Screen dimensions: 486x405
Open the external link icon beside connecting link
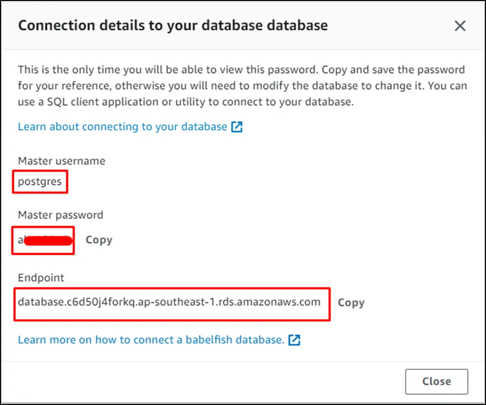pos(237,127)
